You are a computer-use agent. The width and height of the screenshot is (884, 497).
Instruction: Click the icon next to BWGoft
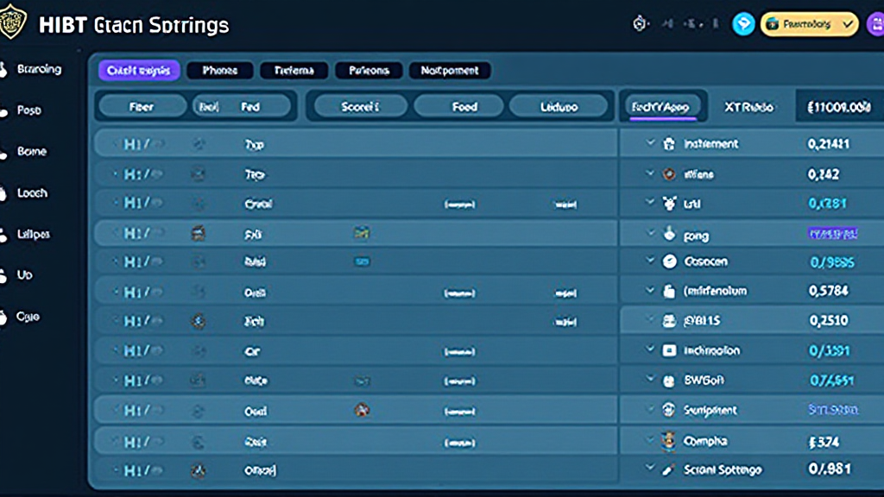tap(669, 380)
